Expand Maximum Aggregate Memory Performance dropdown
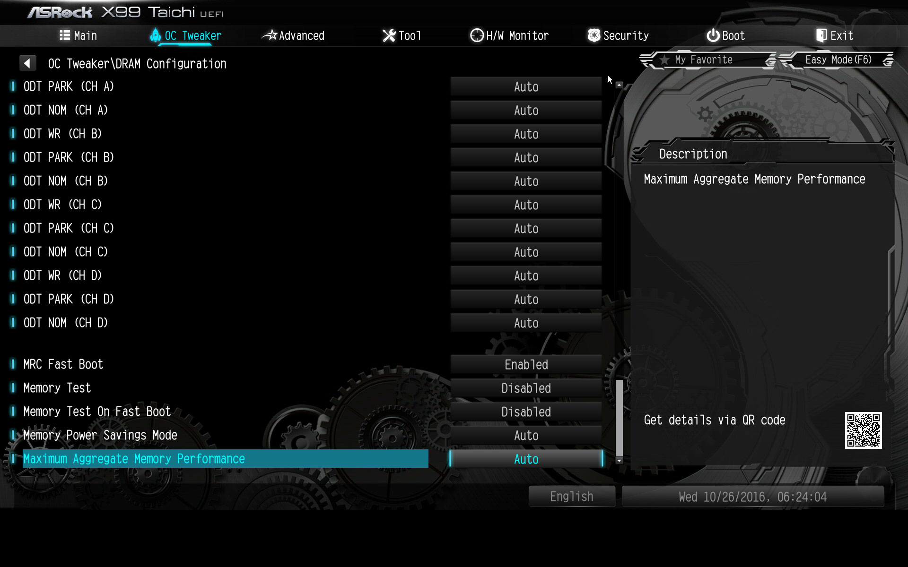Screen dimensions: 908x567 click(526, 459)
